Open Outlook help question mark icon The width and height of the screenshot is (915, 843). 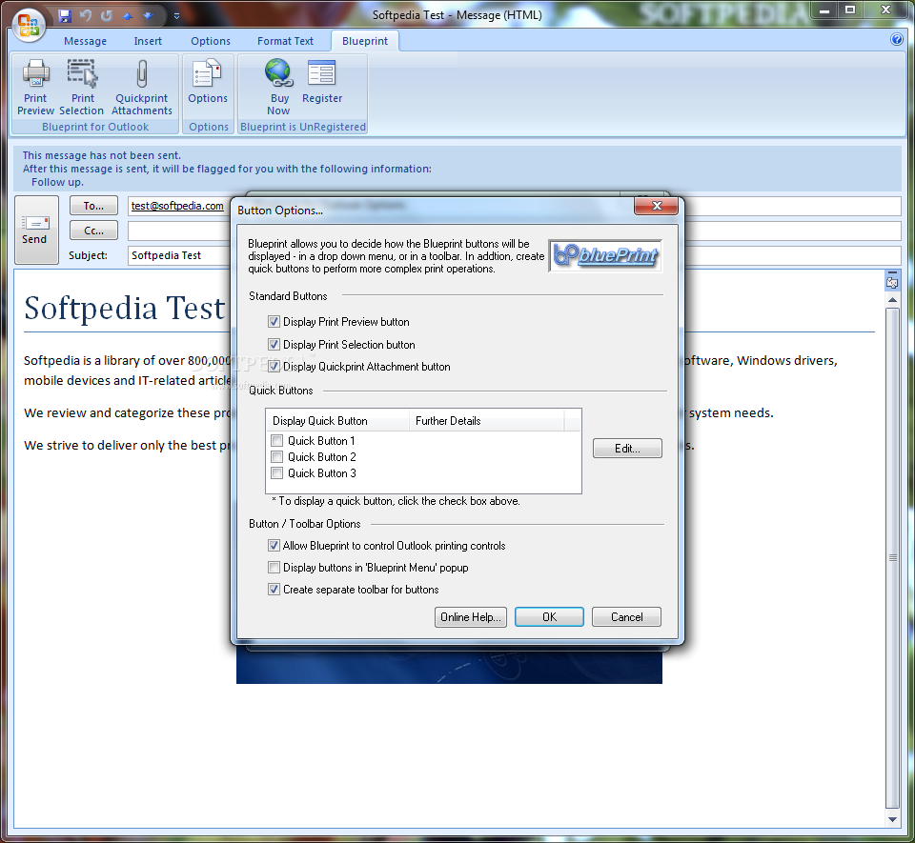tap(896, 39)
